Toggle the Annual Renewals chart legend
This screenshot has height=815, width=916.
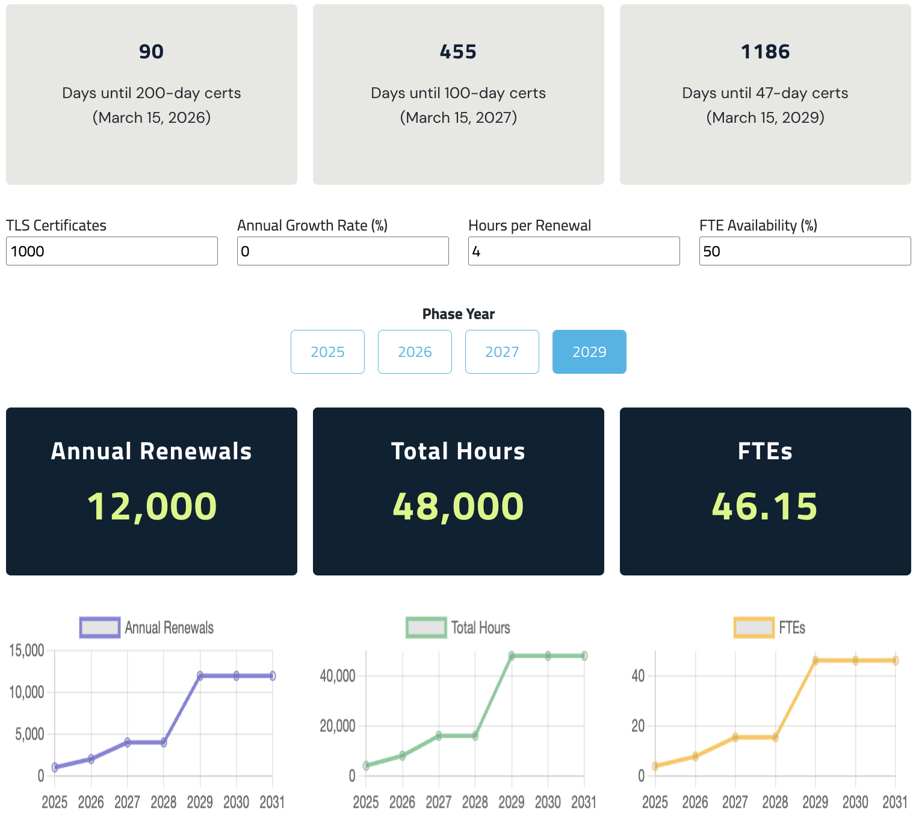click(147, 628)
